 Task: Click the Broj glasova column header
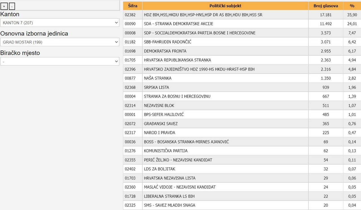(x=326, y=6)
